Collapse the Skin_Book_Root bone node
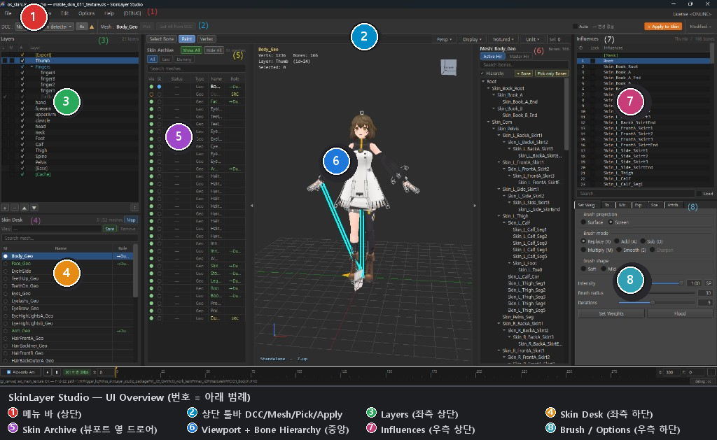The height and width of the screenshot is (440, 717). point(488,89)
